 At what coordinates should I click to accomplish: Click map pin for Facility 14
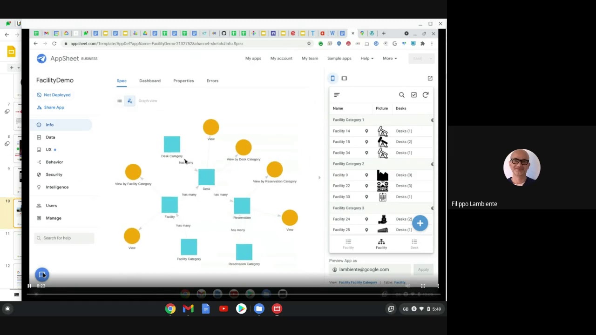point(366,131)
